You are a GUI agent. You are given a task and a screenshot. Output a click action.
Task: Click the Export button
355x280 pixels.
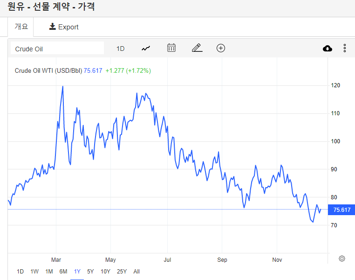click(x=64, y=27)
